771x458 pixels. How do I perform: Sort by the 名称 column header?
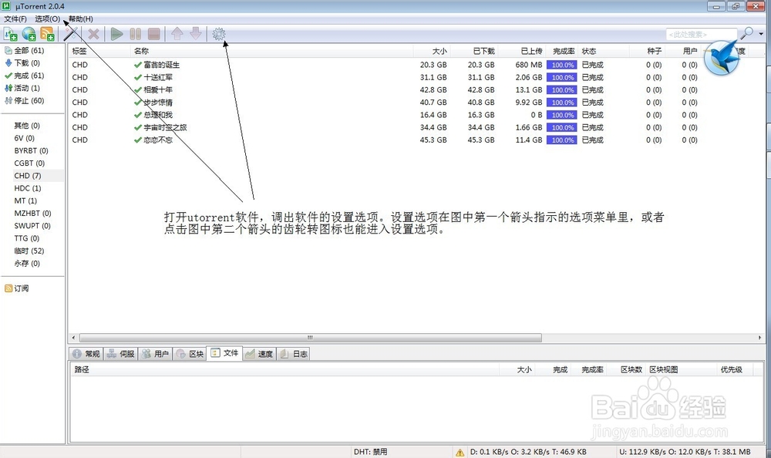pyautogui.click(x=141, y=51)
